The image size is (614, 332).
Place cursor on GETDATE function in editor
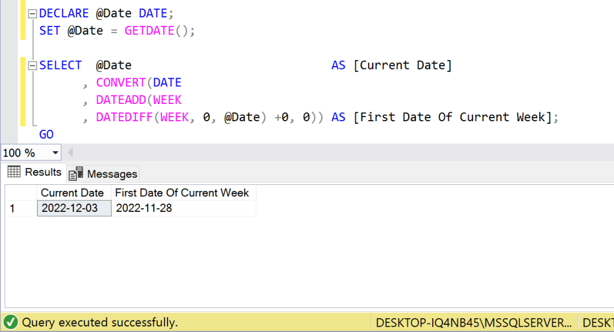149,31
